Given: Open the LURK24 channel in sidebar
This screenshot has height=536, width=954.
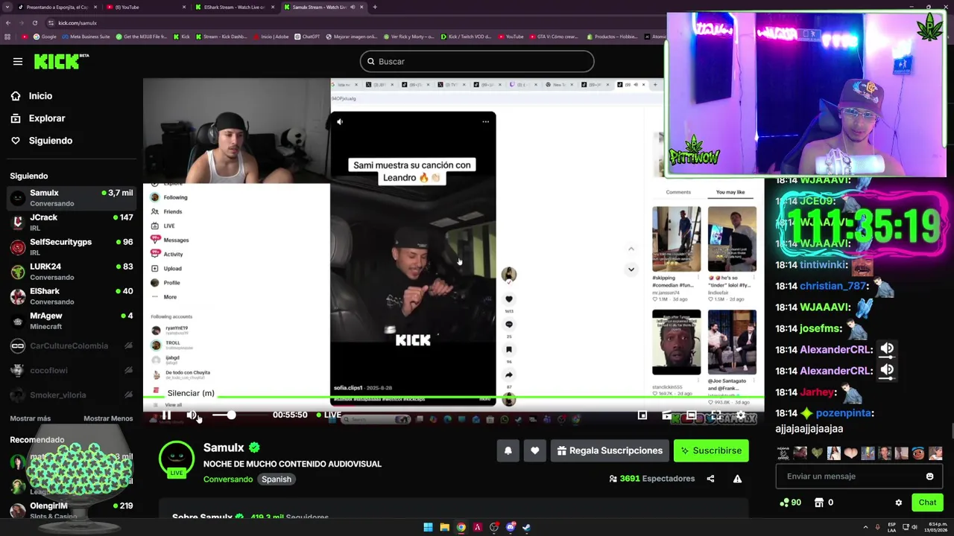Looking at the screenshot, I should [x=72, y=272].
